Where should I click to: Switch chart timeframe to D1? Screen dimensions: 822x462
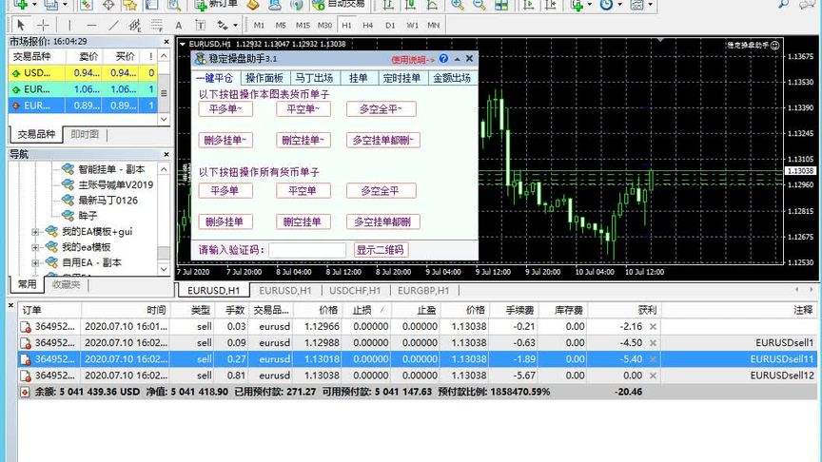[x=390, y=25]
